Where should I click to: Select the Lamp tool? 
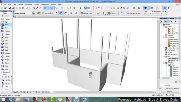(6, 86)
